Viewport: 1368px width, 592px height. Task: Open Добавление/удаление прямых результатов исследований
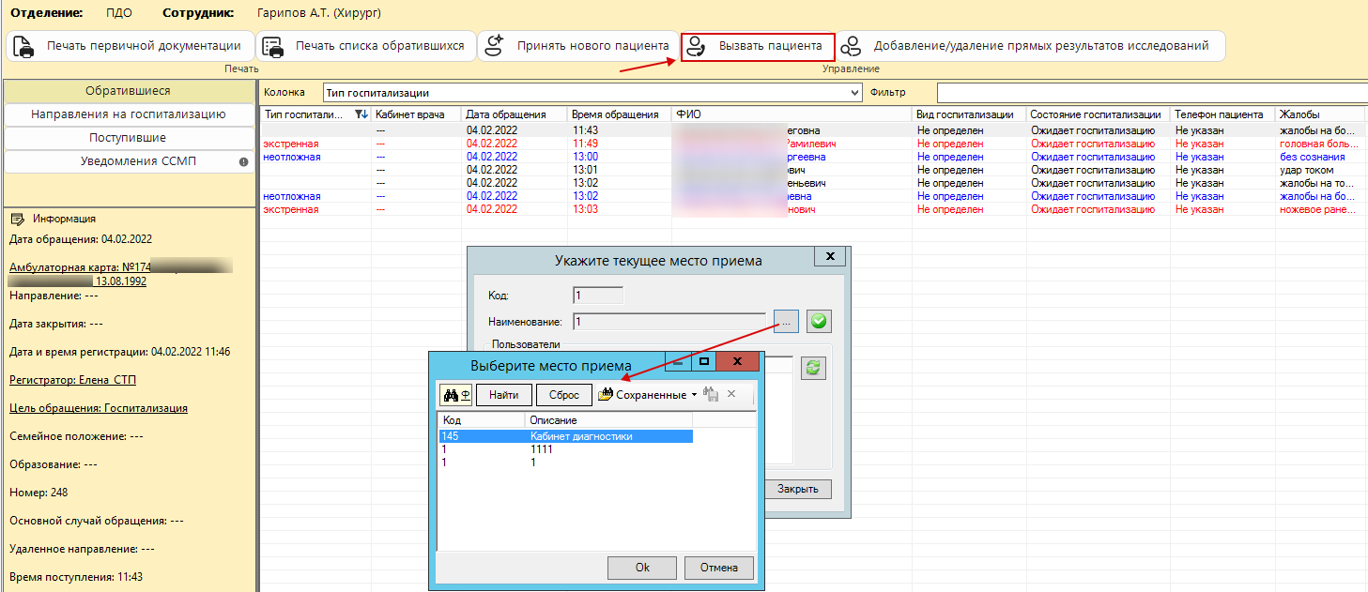click(x=1030, y=46)
